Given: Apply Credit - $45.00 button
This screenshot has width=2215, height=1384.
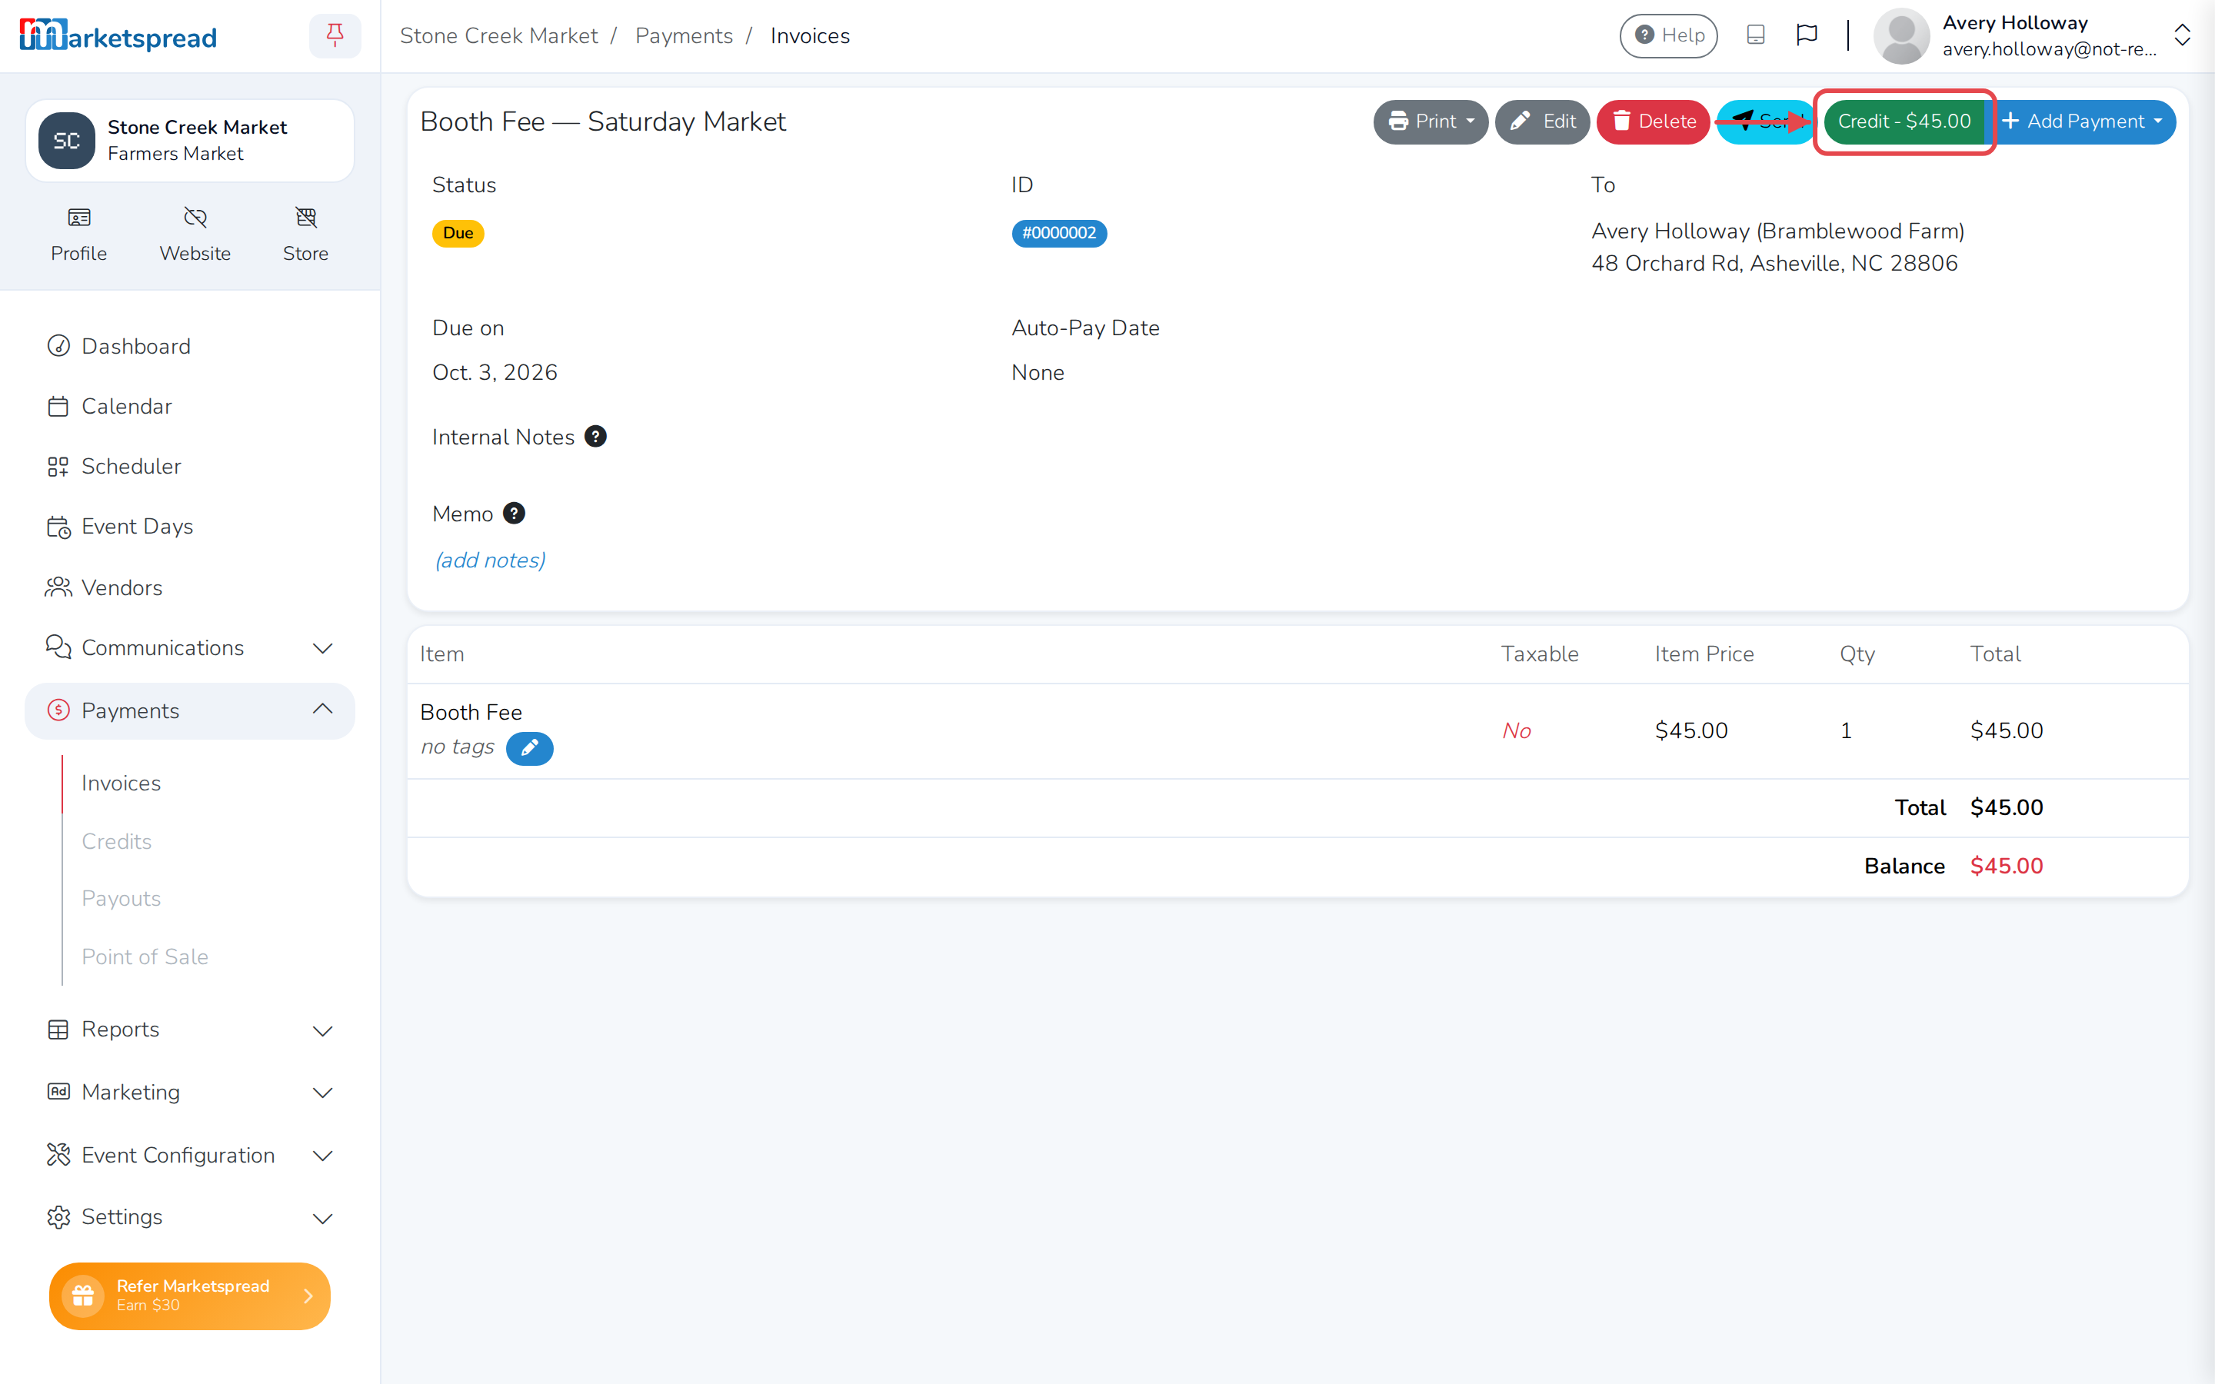Looking at the screenshot, I should (1904, 121).
